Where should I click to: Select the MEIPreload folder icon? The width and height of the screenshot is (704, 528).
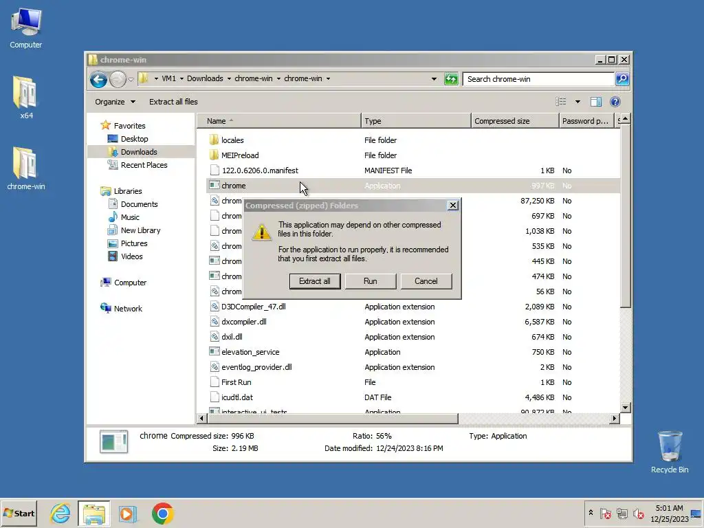pyautogui.click(x=214, y=155)
